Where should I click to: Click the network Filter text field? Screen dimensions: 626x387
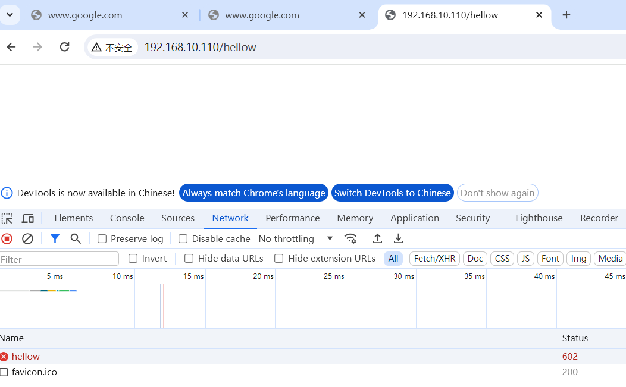60,259
